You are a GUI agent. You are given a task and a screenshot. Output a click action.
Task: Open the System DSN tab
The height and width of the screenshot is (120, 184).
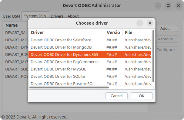35,16
